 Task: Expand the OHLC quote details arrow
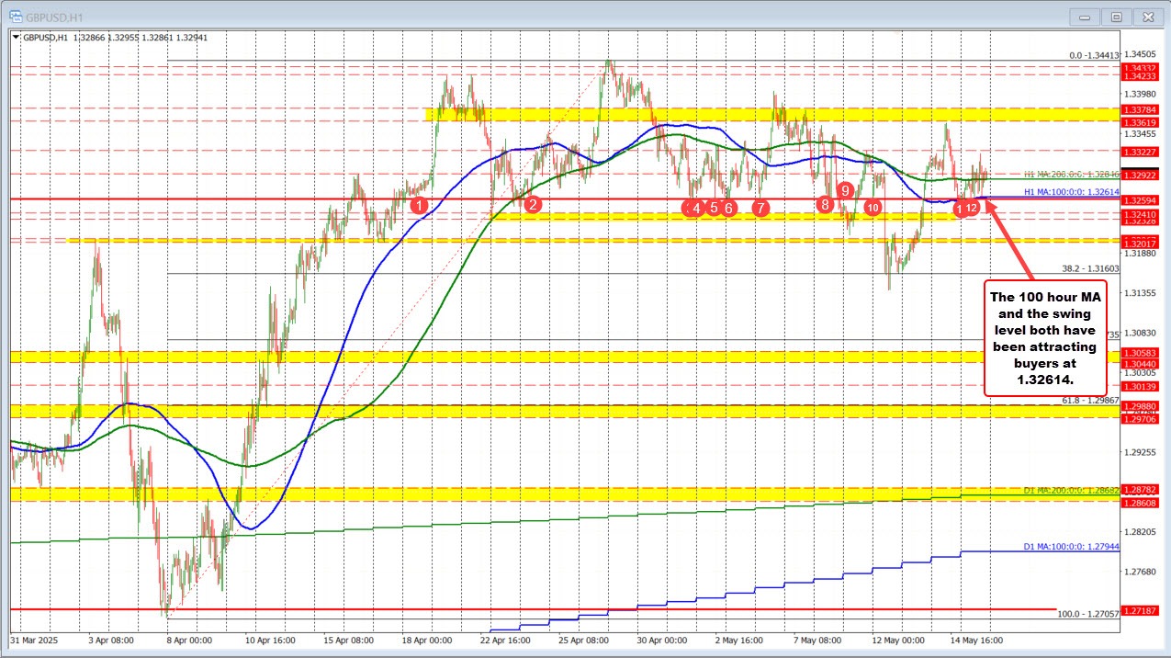click(15, 38)
